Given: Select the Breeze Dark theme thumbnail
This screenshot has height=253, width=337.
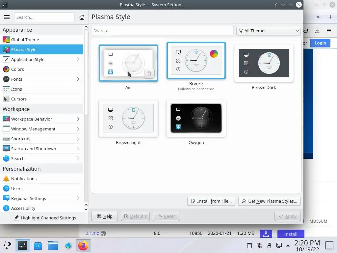Looking at the screenshot, I should (264, 63).
